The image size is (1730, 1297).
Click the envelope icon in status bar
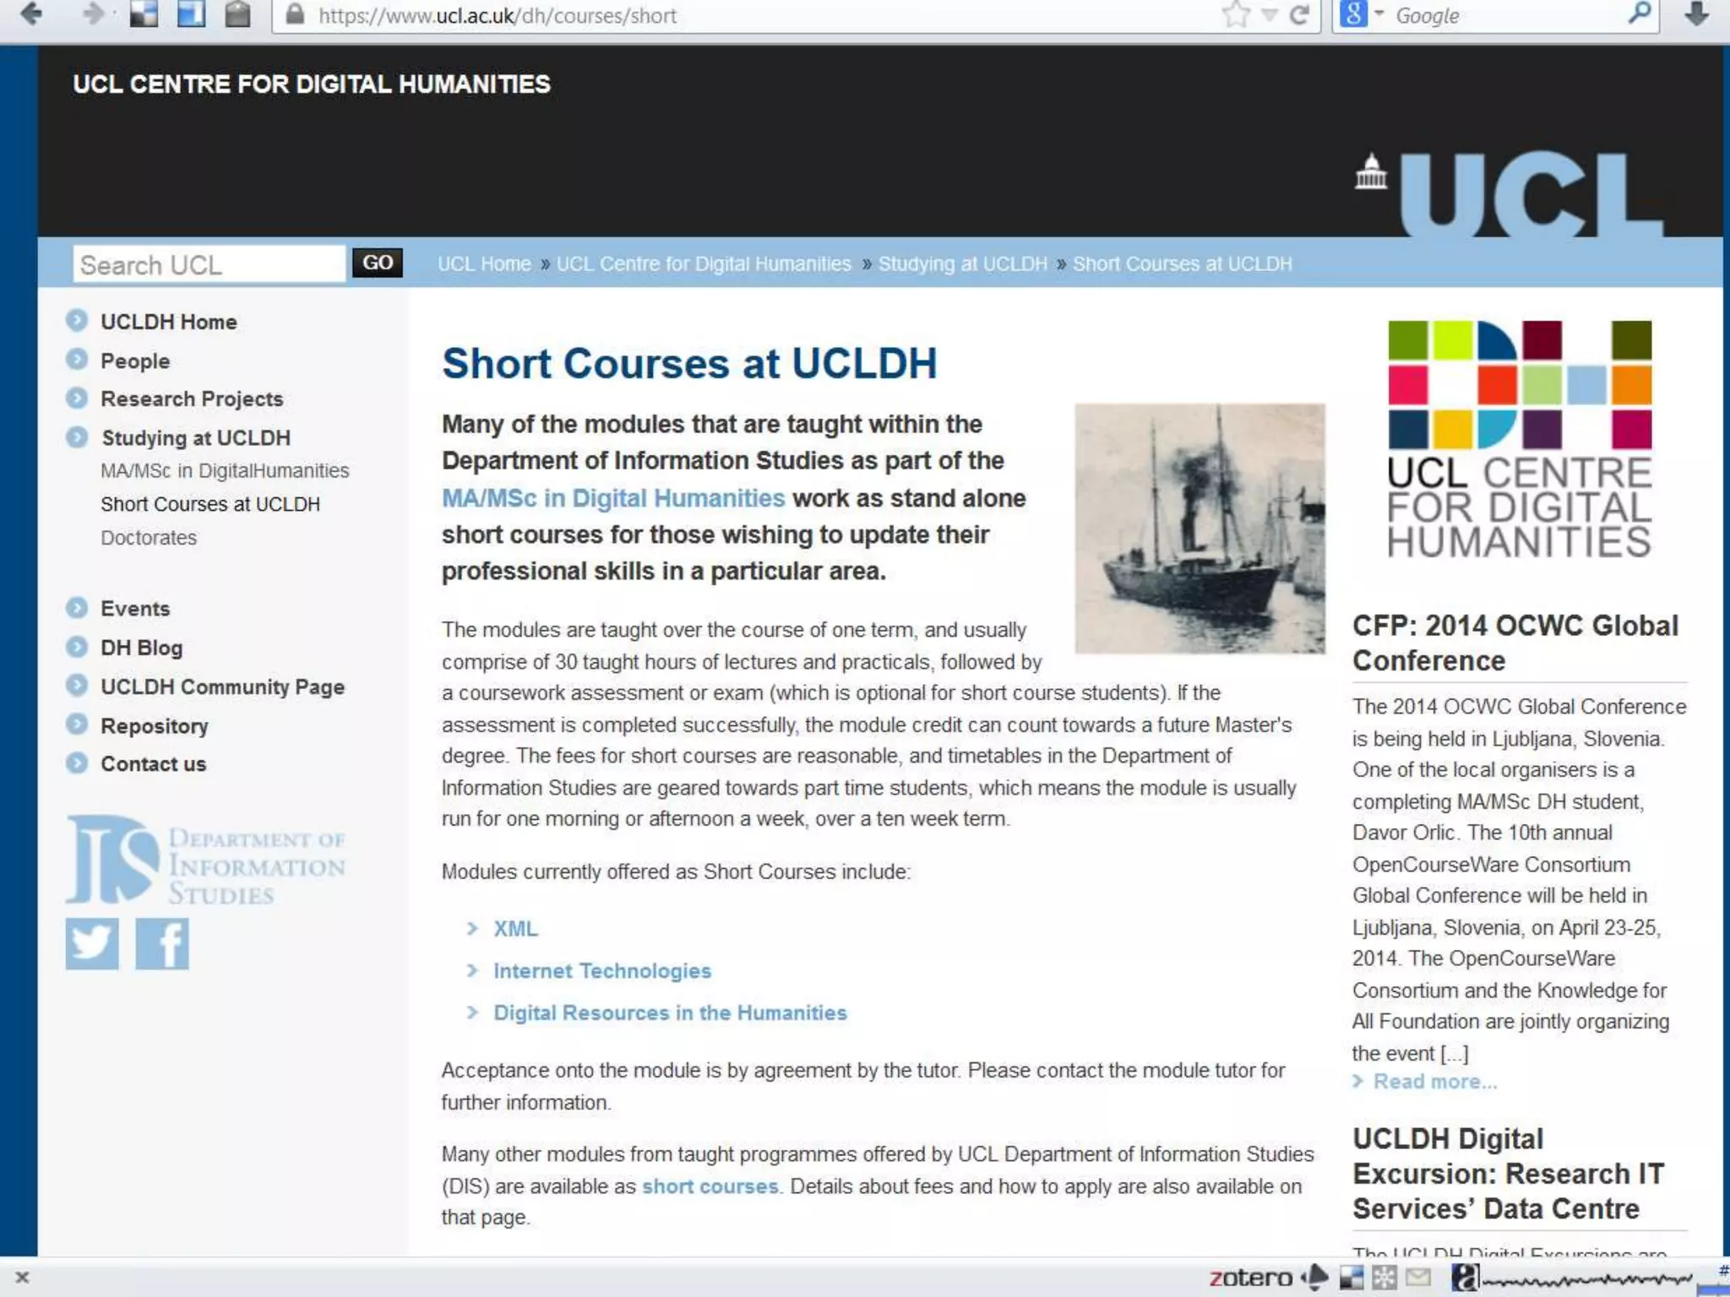(1418, 1277)
